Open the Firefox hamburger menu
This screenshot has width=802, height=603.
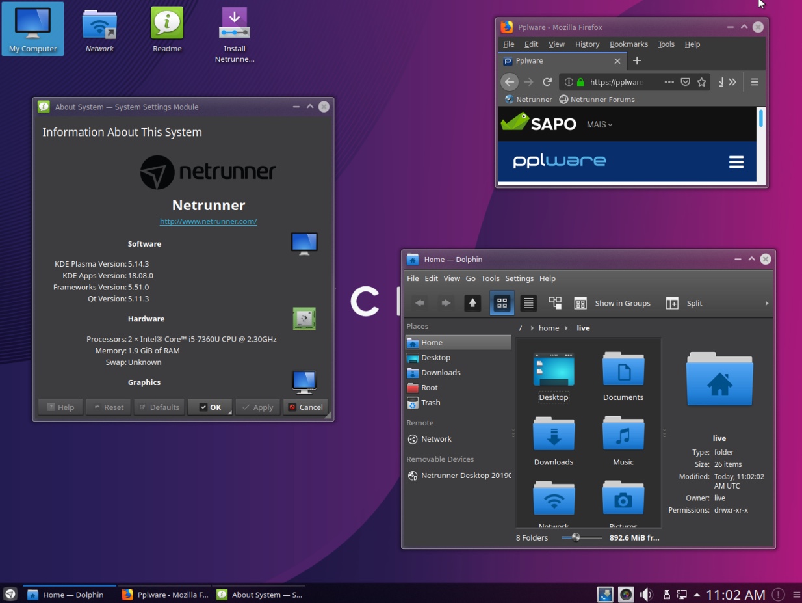tap(754, 82)
